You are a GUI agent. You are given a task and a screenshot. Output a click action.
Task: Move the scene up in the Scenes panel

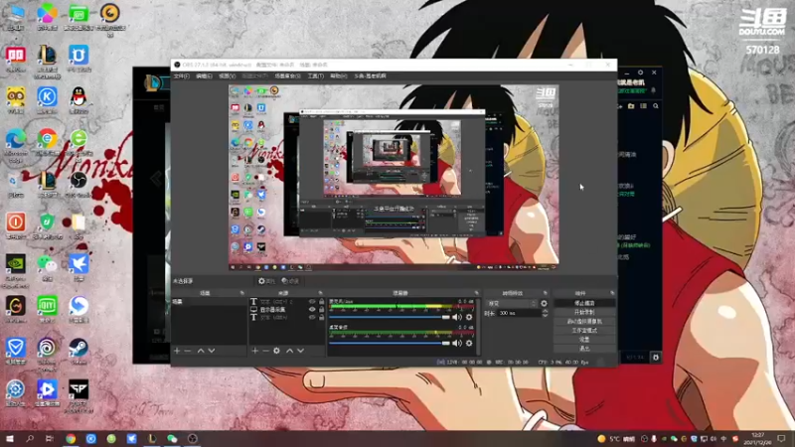click(x=201, y=351)
